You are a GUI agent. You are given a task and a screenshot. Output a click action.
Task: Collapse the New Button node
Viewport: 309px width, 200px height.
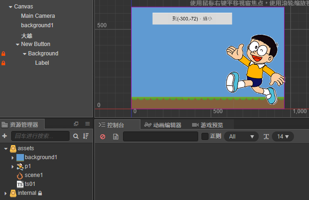tap(17, 45)
